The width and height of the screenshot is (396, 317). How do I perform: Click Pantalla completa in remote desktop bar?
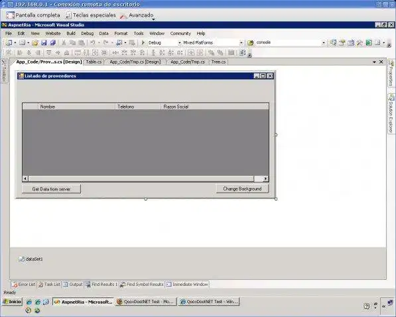34,15
